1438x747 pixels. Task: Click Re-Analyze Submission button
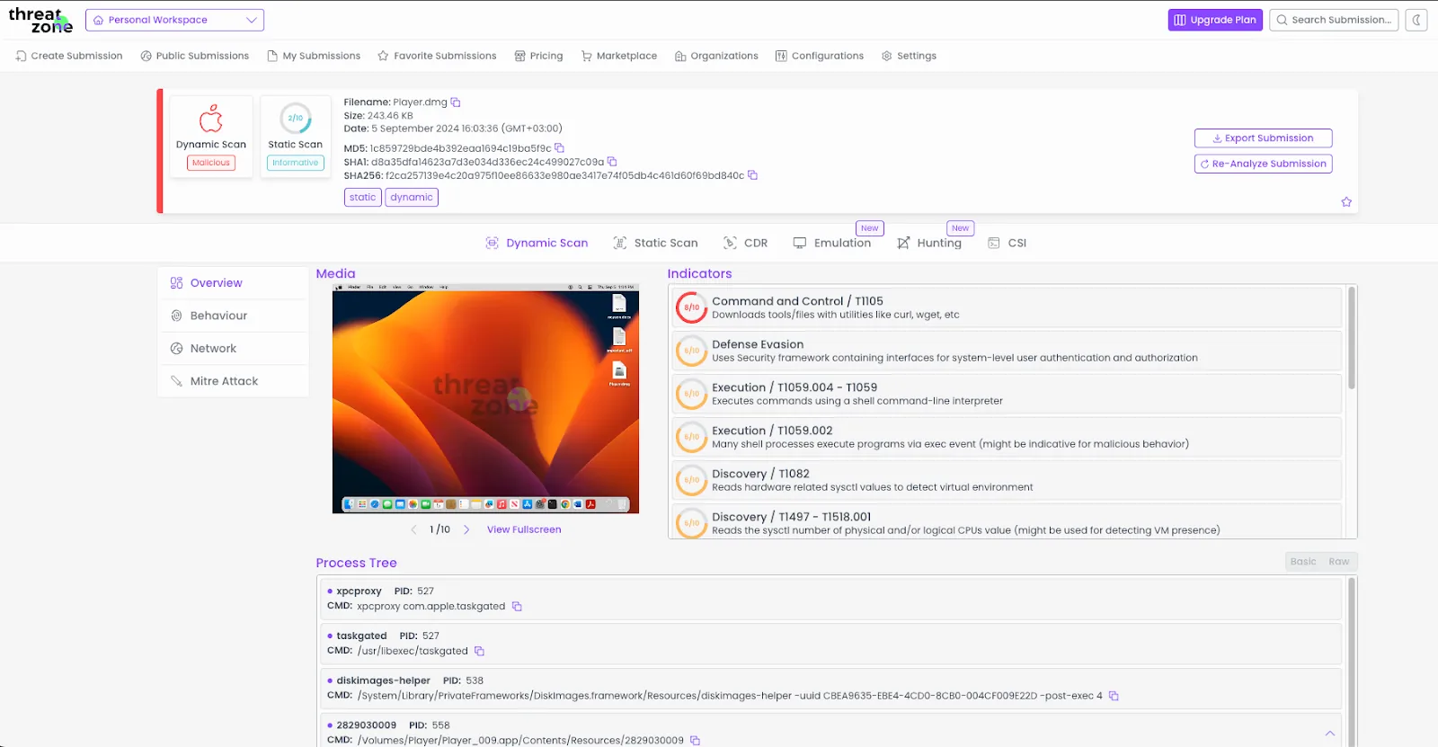pyautogui.click(x=1263, y=164)
